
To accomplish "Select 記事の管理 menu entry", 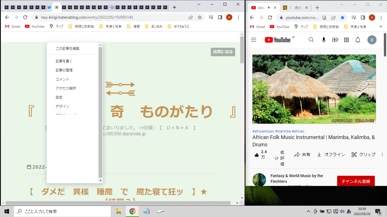I will [x=64, y=70].
